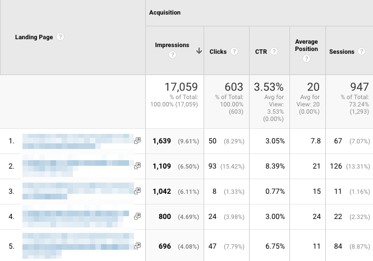Image resolution: width=373 pixels, height=261 pixels.
Task: Open help icon next to Clicks
Action: tap(234, 52)
